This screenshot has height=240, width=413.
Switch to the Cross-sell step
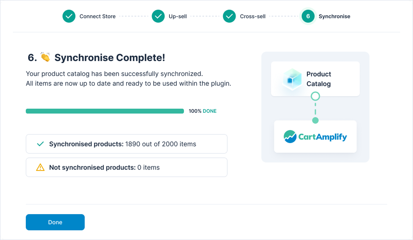252,17
